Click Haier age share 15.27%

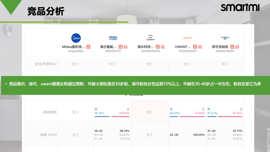(125, 138)
